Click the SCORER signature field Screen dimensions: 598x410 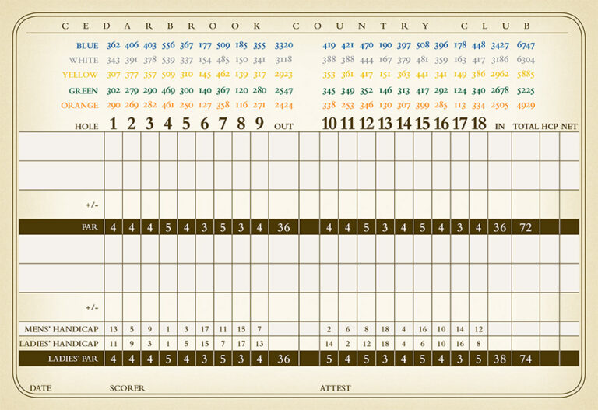(x=127, y=387)
